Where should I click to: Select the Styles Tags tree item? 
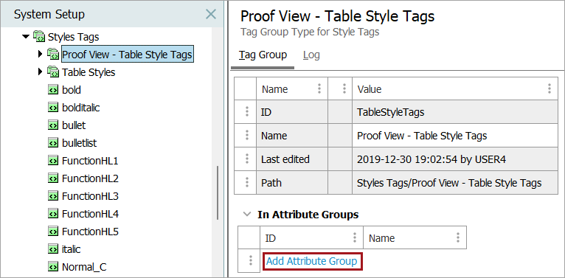74,37
